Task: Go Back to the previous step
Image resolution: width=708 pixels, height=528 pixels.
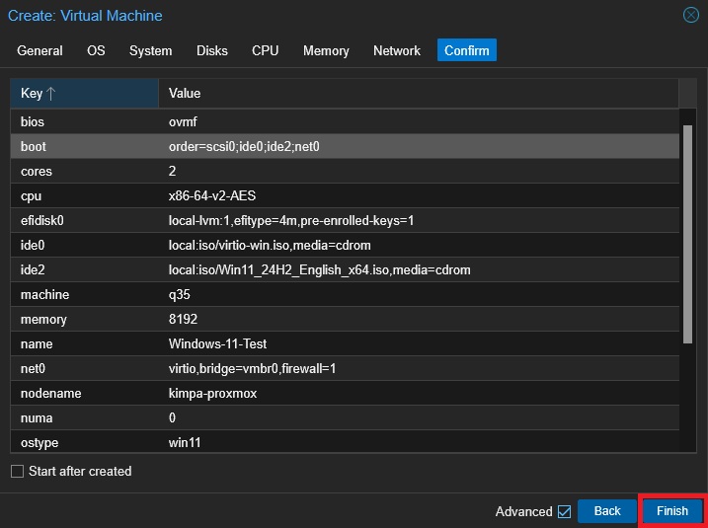Action: click(x=607, y=511)
